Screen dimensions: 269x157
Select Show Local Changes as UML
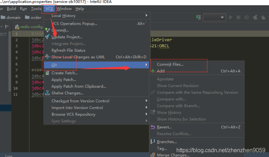tap(97, 57)
